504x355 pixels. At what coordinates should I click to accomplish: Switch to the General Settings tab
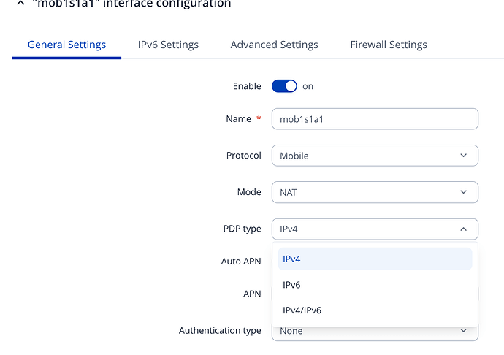click(66, 45)
